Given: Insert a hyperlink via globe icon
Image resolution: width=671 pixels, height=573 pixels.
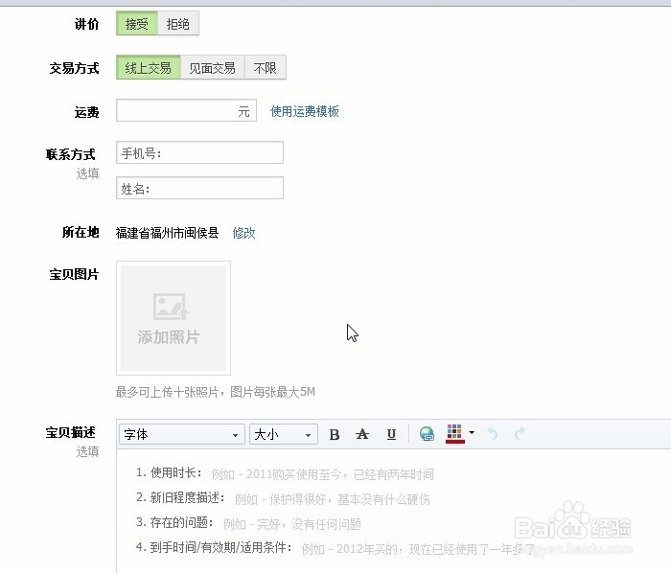Looking at the screenshot, I should 427,434.
